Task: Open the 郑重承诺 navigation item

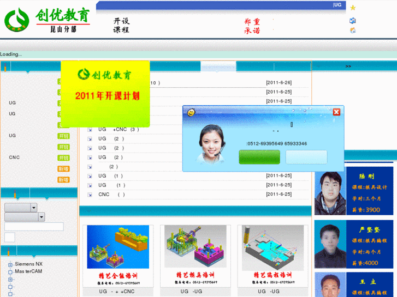Action: click(252, 26)
